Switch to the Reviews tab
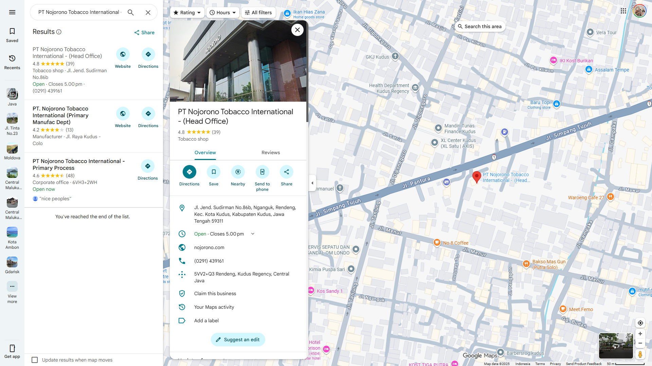 [x=271, y=153]
